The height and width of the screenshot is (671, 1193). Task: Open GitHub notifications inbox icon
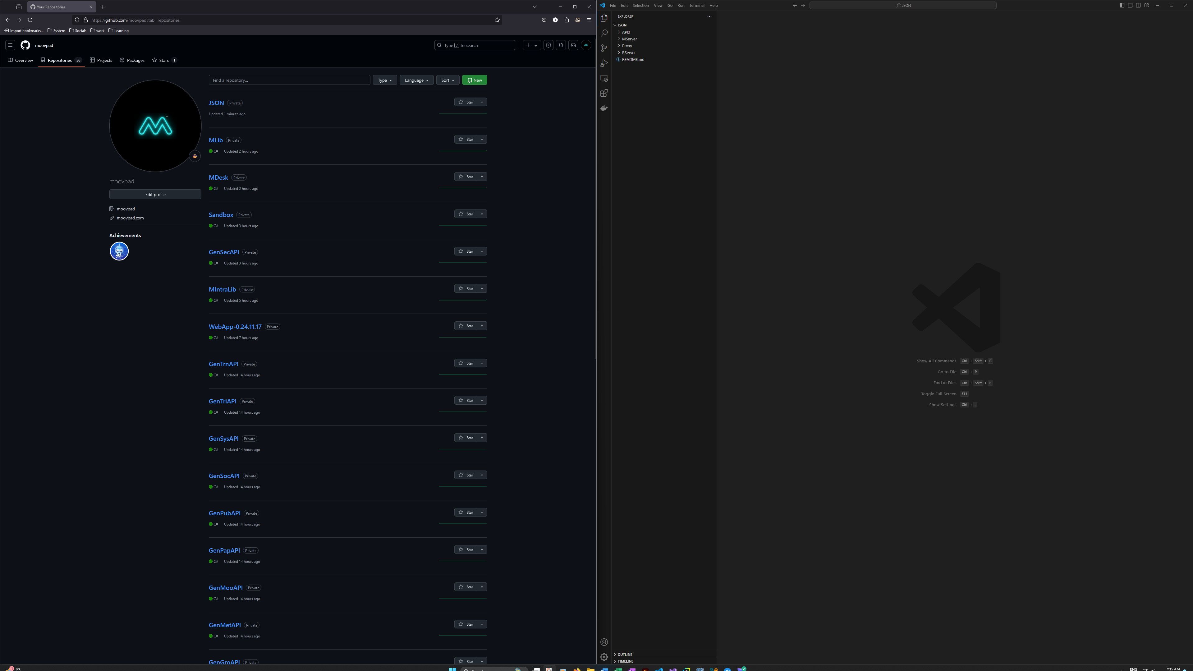[x=573, y=45]
